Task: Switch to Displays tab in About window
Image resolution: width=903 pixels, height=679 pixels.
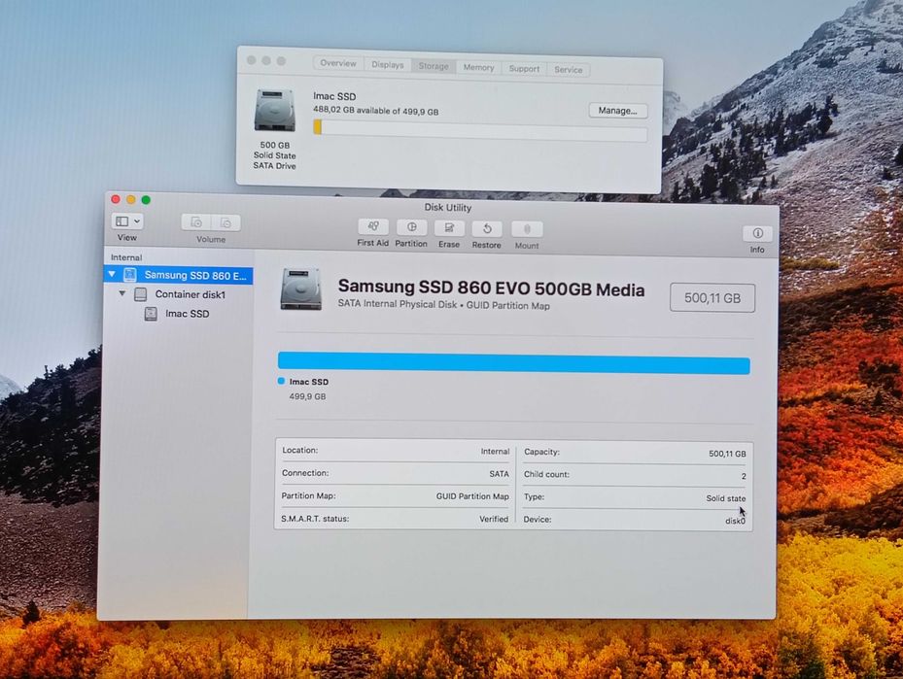Action: 388,64
